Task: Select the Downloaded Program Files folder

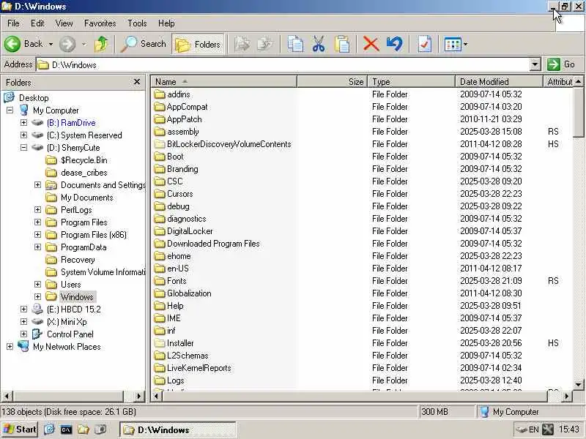Action: [213, 244]
